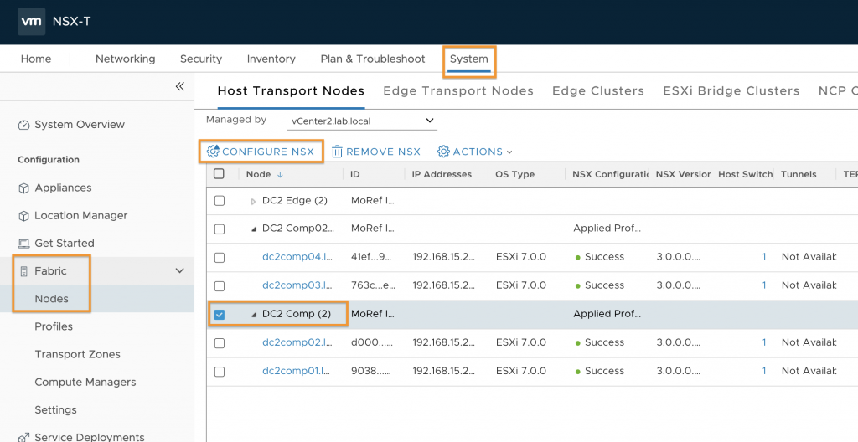Check the DC2 Comp02 cluster checkbox

(x=220, y=229)
